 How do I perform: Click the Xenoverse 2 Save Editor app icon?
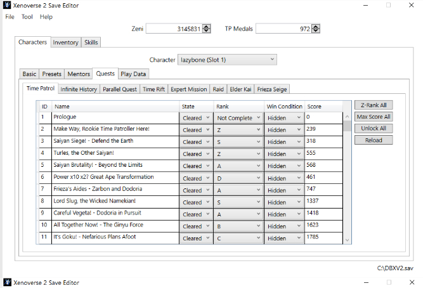[7, 5]
